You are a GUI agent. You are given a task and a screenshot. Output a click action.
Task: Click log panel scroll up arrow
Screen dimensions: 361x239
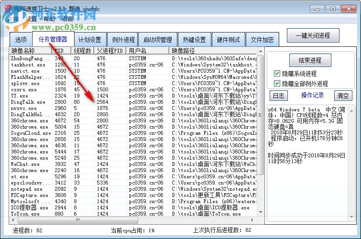tap(351, 111)
